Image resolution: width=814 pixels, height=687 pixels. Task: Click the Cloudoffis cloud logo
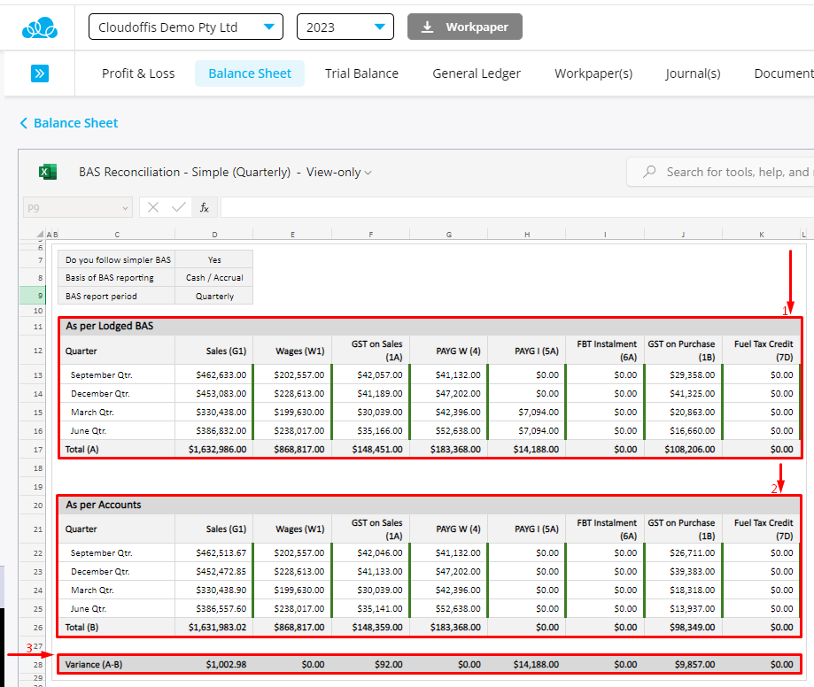tap(40, 27)
